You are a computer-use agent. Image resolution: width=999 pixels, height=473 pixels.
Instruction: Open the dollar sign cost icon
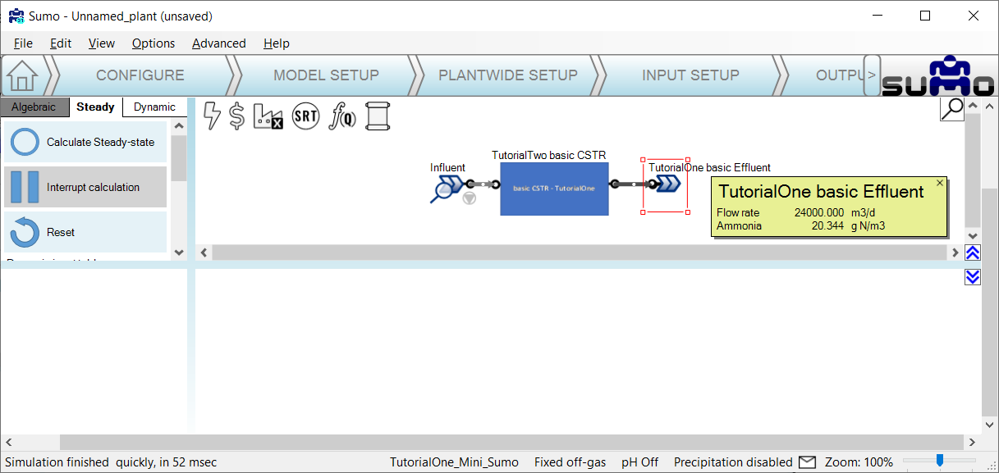point(236,116)
